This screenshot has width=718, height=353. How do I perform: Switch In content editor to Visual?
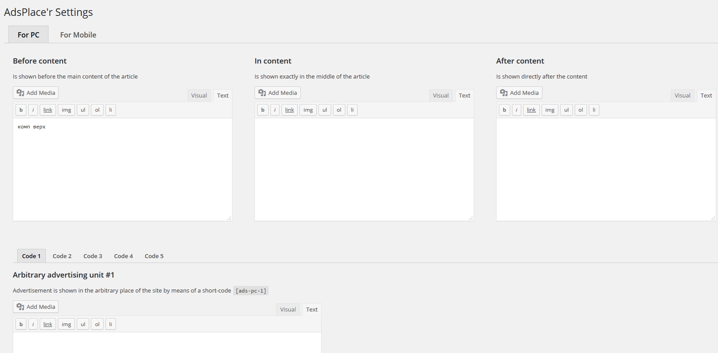click(441, 95)
